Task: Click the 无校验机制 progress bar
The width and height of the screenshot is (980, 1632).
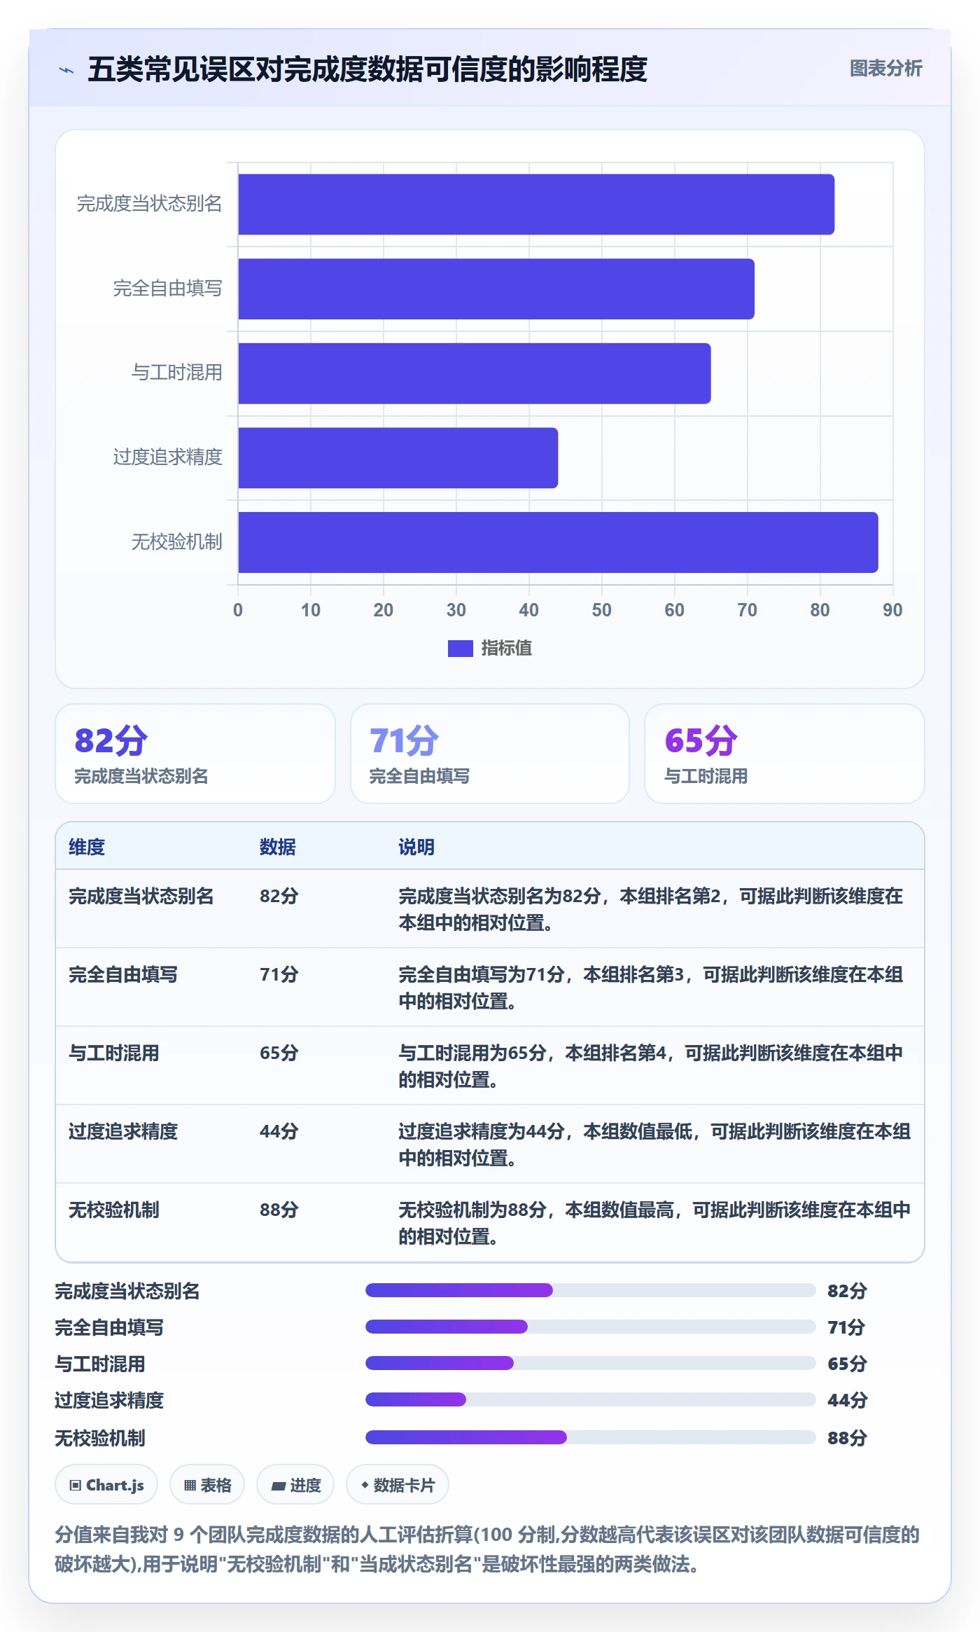Action: tap(591, 1437)
